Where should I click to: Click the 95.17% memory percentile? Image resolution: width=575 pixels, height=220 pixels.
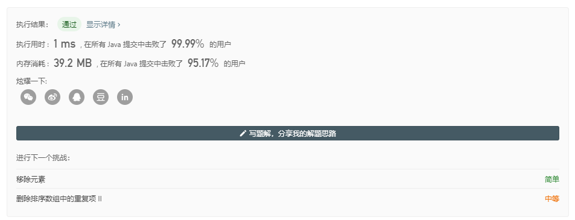pyautogui.click(x=203, y=63)
